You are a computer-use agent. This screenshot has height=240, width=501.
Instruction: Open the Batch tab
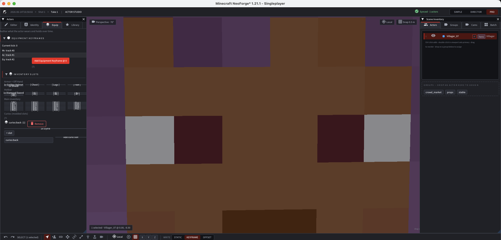click(491, 25)
